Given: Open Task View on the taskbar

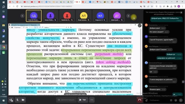Looking at the screenshot, I should click(x=3, y=12).
